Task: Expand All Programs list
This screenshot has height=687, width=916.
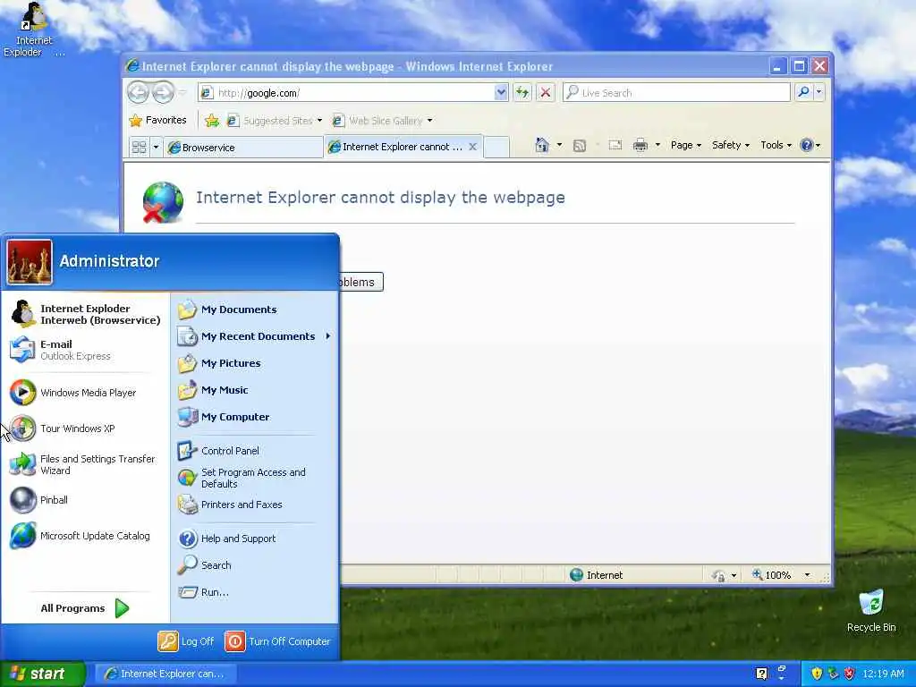Action: point(85,608)
